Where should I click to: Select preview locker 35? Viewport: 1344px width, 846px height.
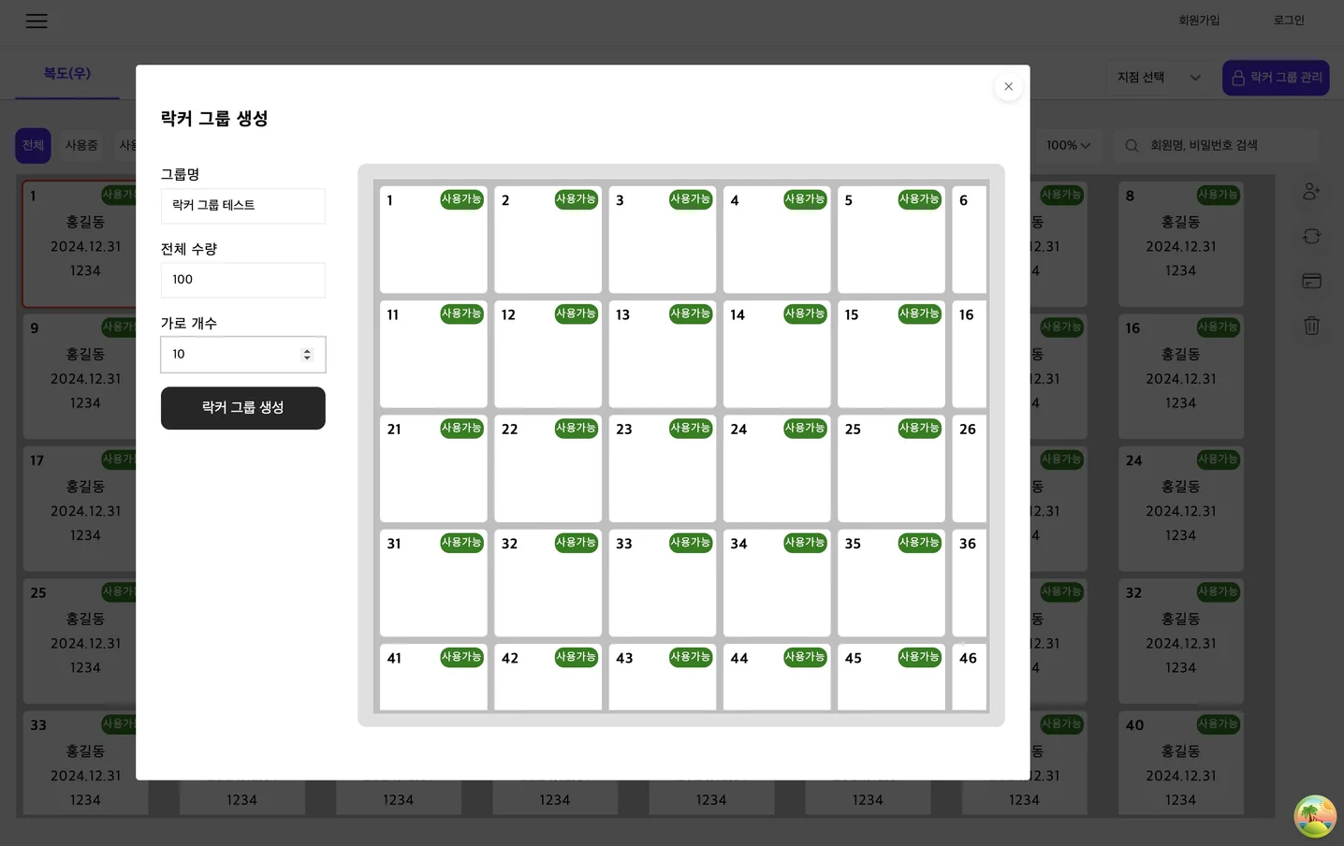click(x=891, y=583)
